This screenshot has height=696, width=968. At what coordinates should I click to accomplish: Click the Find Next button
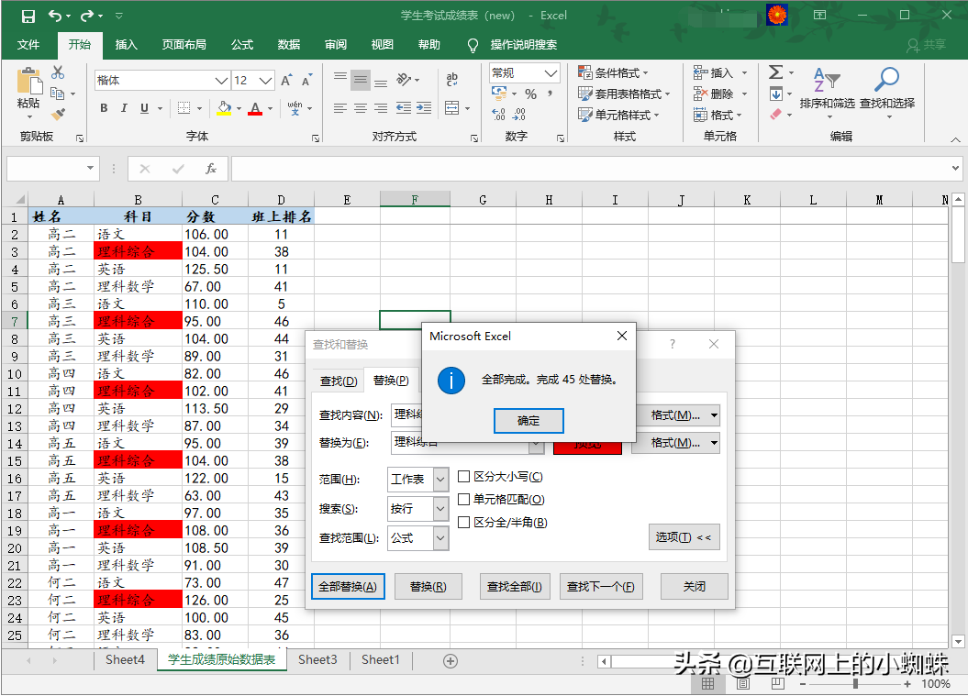601,587
